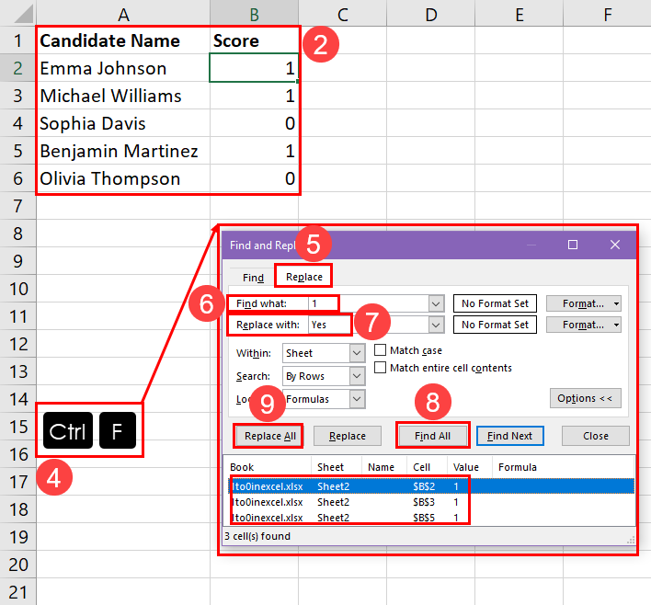This screenshot has height=605, width=651.
Task: Select column F header
Action: 608,14
